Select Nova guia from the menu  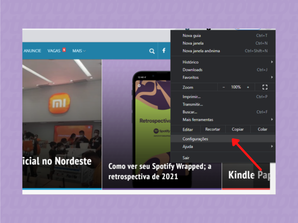(223, 36)
